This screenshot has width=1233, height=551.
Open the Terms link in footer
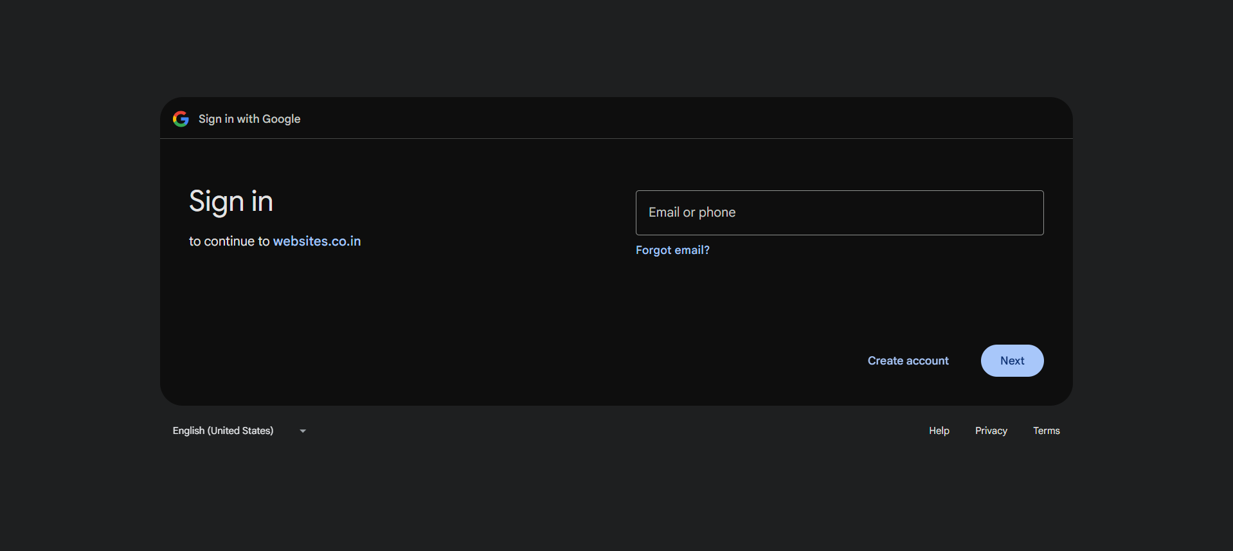(1046, 431)
